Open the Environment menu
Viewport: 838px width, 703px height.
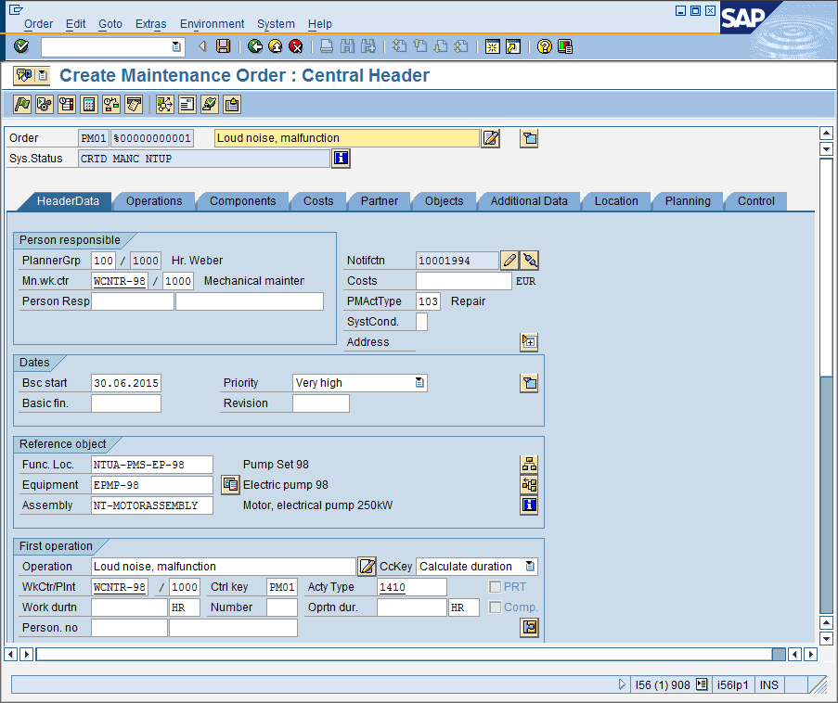pos(212,24)
